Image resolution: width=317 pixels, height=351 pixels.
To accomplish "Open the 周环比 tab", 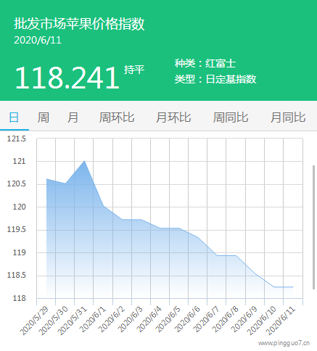I will pos(117,117).
